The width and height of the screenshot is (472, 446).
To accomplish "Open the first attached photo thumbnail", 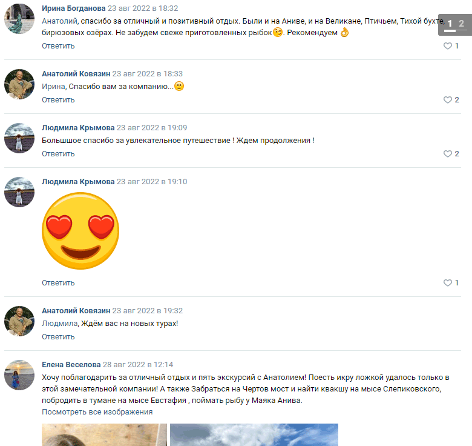I will point(104,435).
